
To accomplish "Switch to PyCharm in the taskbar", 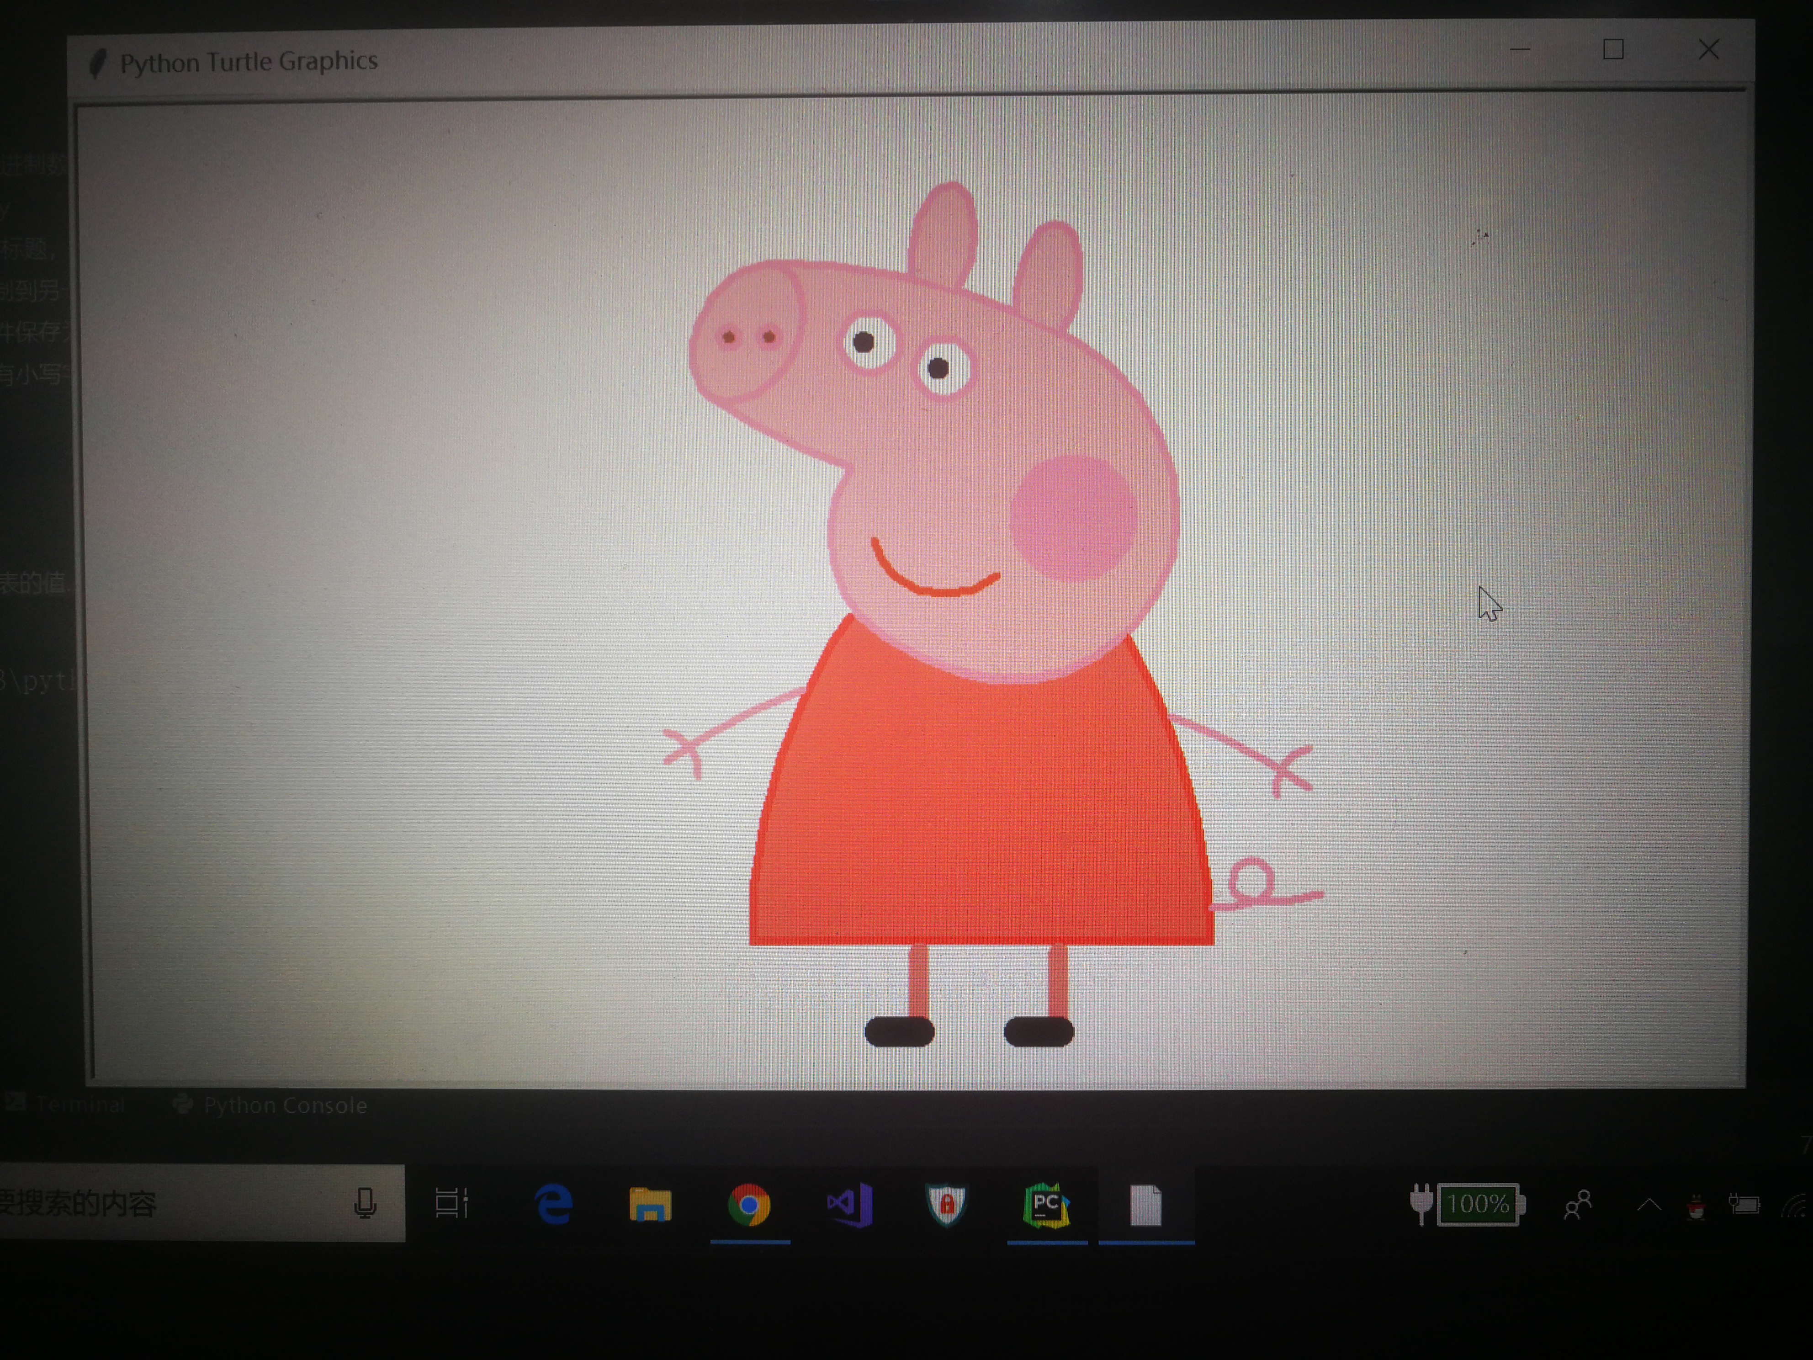I will [1046, 1205].
